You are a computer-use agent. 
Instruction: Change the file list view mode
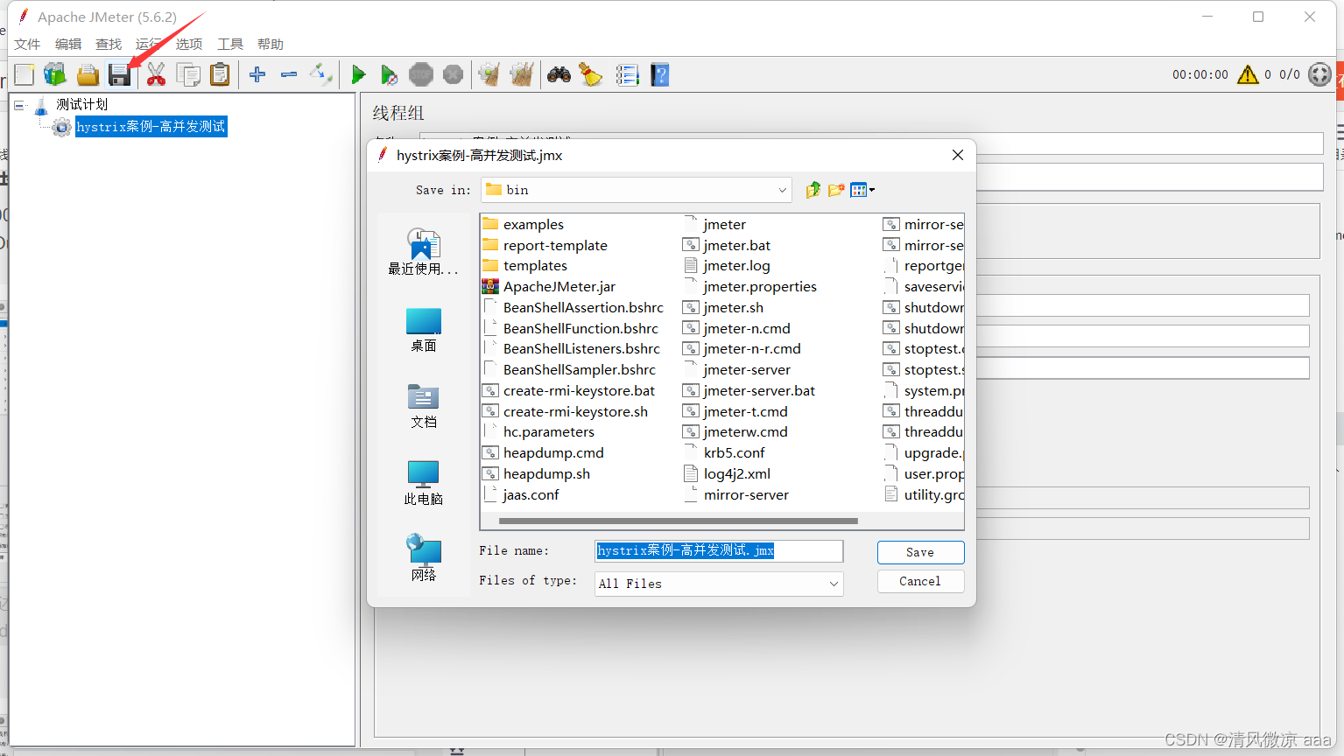tap(862, 190)
